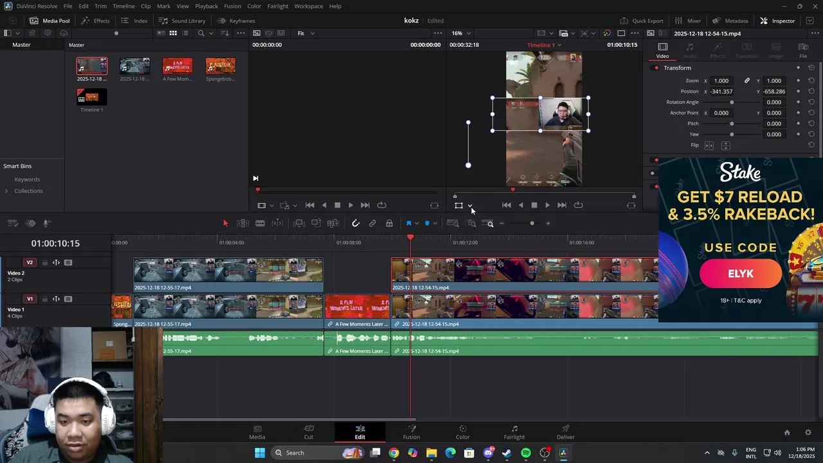Add a blue flag to the clip
Screen dimensions: 823x463
tap(408, 223)
